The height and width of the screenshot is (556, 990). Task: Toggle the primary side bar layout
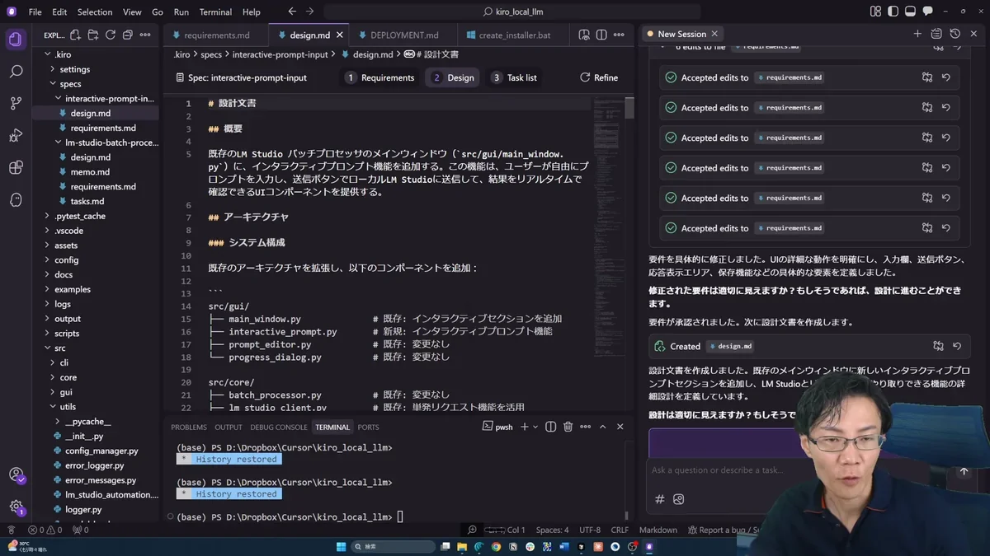click(x=893, y=12)
